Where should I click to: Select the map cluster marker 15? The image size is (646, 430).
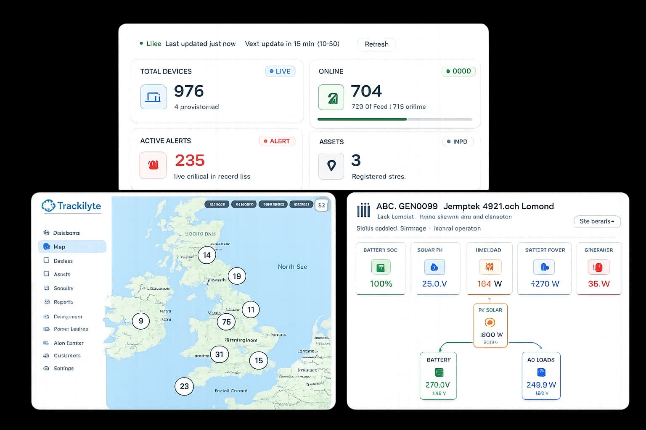coord(259,360)
